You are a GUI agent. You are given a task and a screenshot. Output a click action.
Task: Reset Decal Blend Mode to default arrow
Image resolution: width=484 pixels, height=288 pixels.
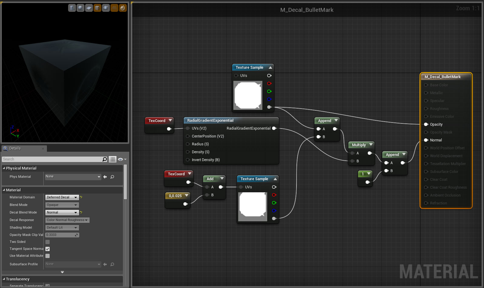[x=81, y=212]
